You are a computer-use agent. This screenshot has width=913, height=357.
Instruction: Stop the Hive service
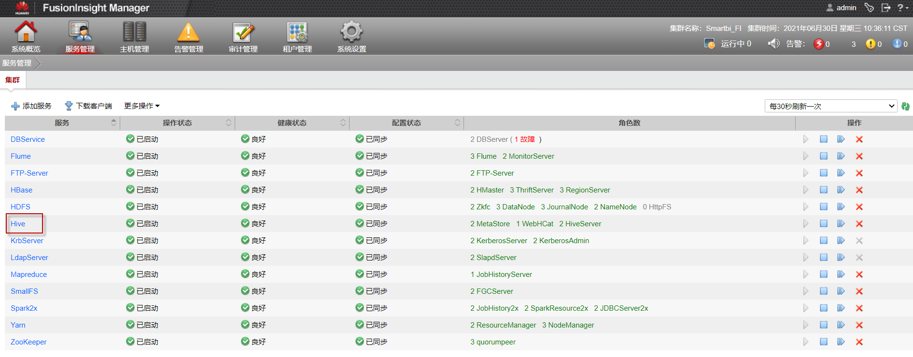[x=824, y=224]
